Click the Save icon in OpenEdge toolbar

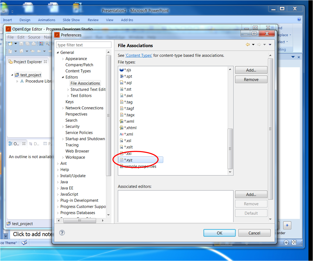coord(21,43)
